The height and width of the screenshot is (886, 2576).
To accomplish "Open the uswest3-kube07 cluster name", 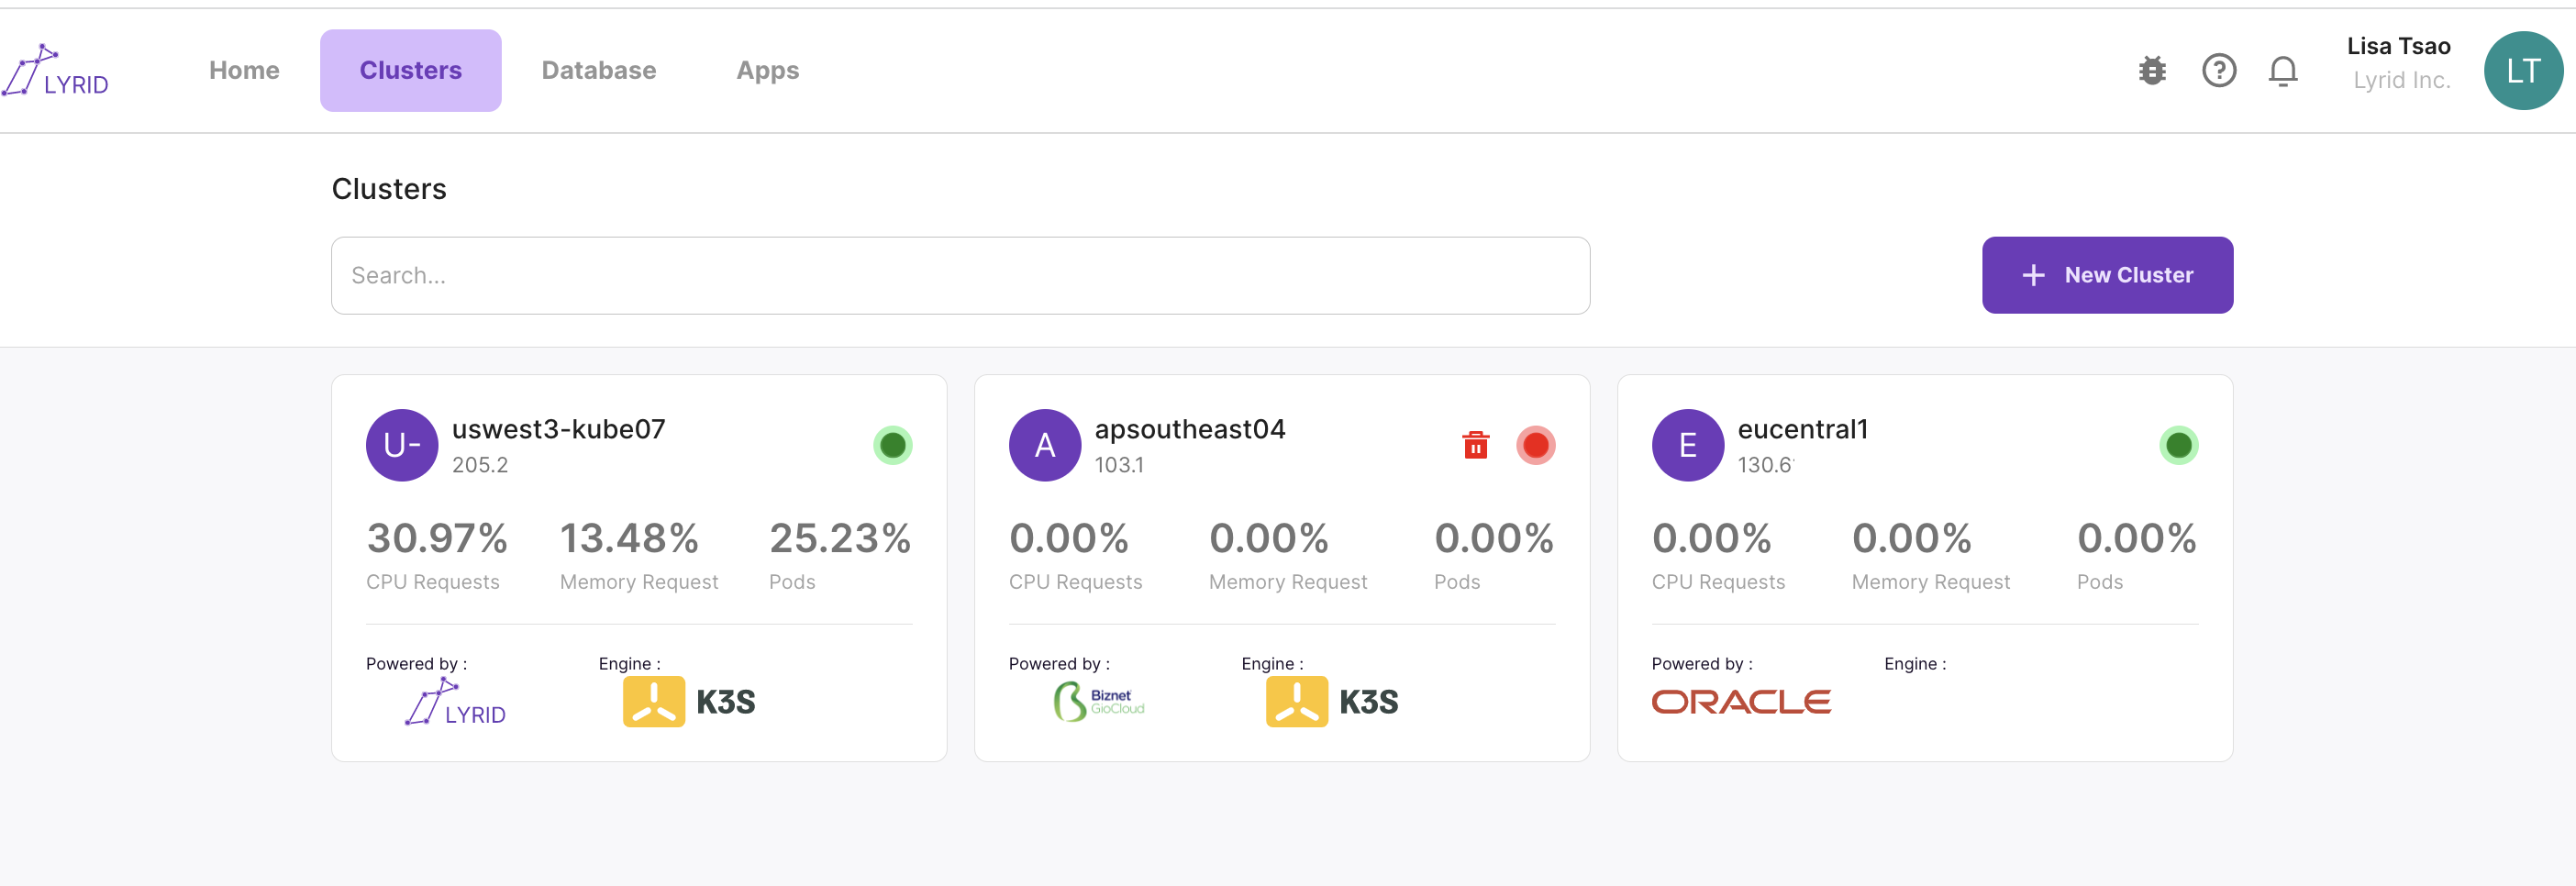I will click(558, 429).
